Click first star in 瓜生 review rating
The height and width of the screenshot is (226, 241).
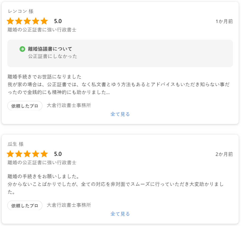[10, 154]
